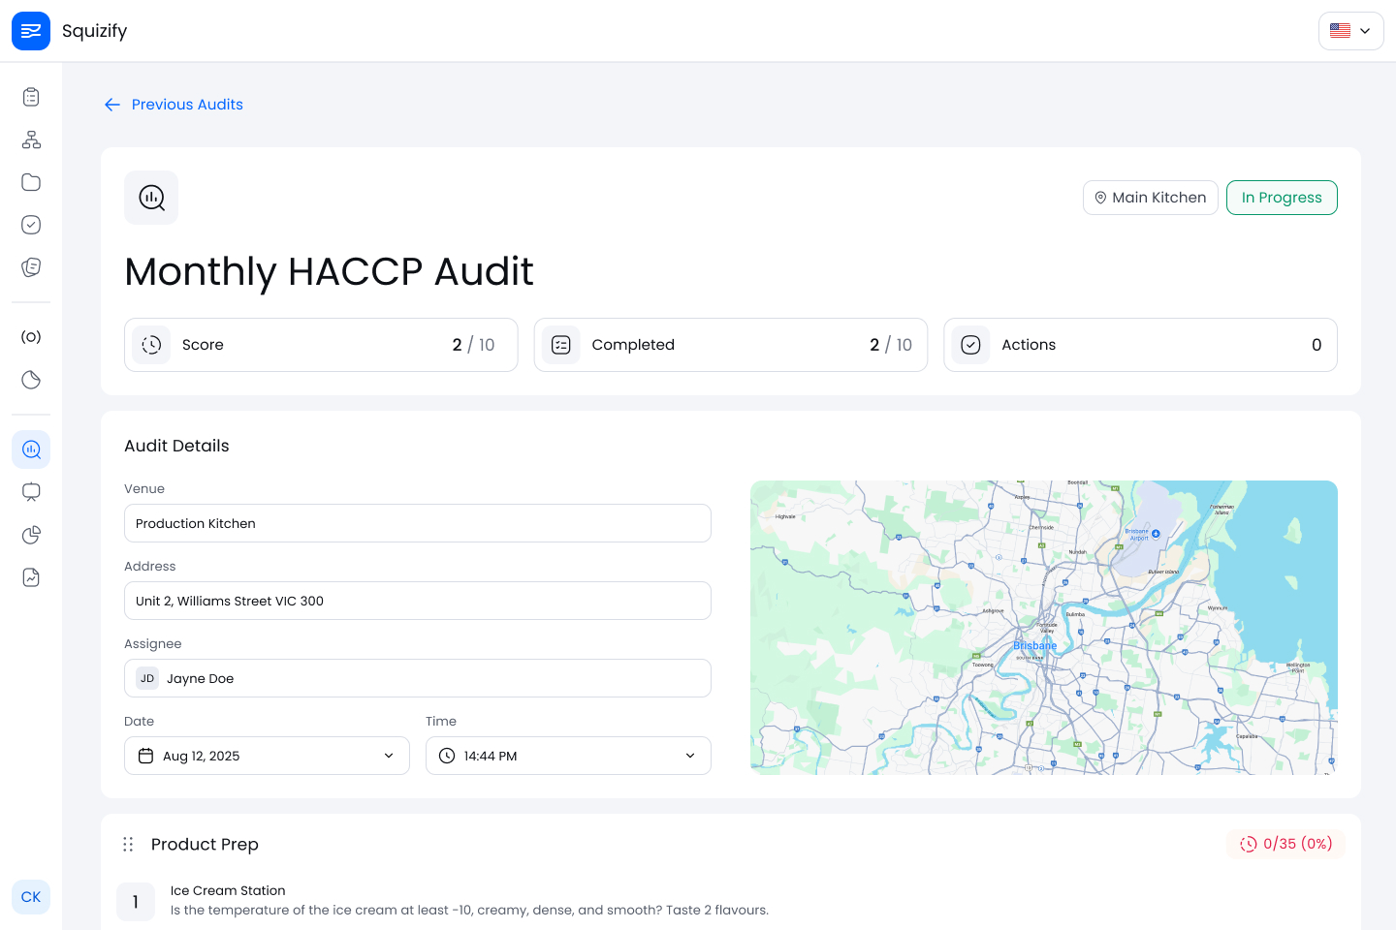This screenshot has height=930, width=1396.
Task: Open the language selector with the US flag
Action: [x=1350, y=30]
